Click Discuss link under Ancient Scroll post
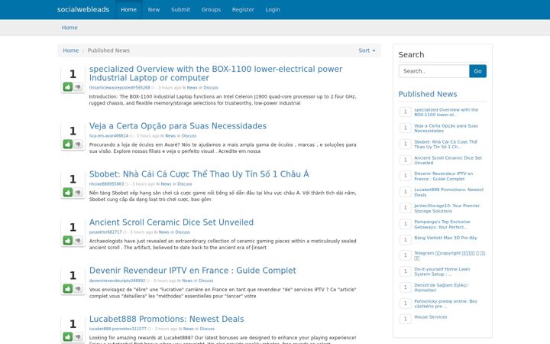The width and height of the screenshot is (550, 344). (183, 232)
